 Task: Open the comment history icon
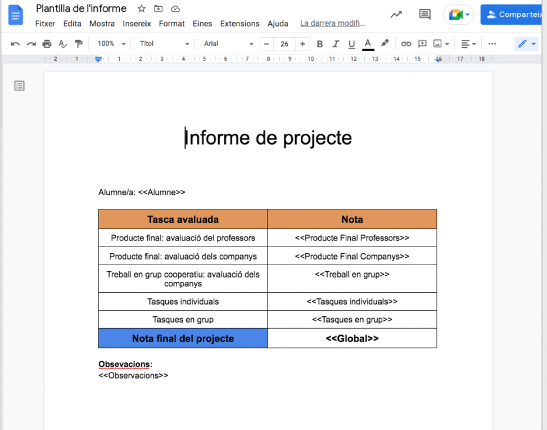(425, 15)
